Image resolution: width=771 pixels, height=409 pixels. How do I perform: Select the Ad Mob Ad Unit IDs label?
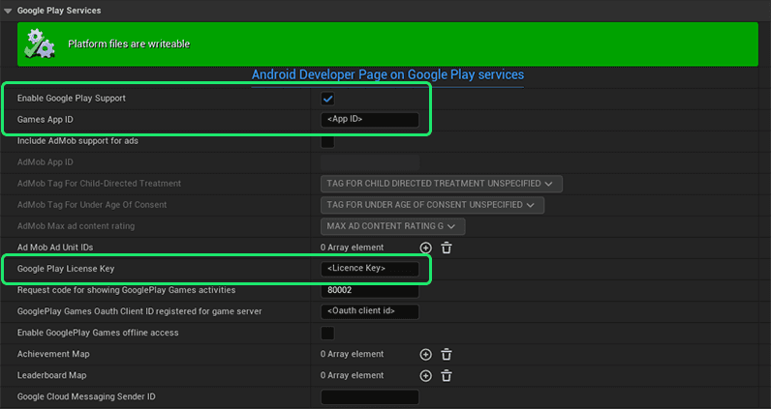point(55,248)
